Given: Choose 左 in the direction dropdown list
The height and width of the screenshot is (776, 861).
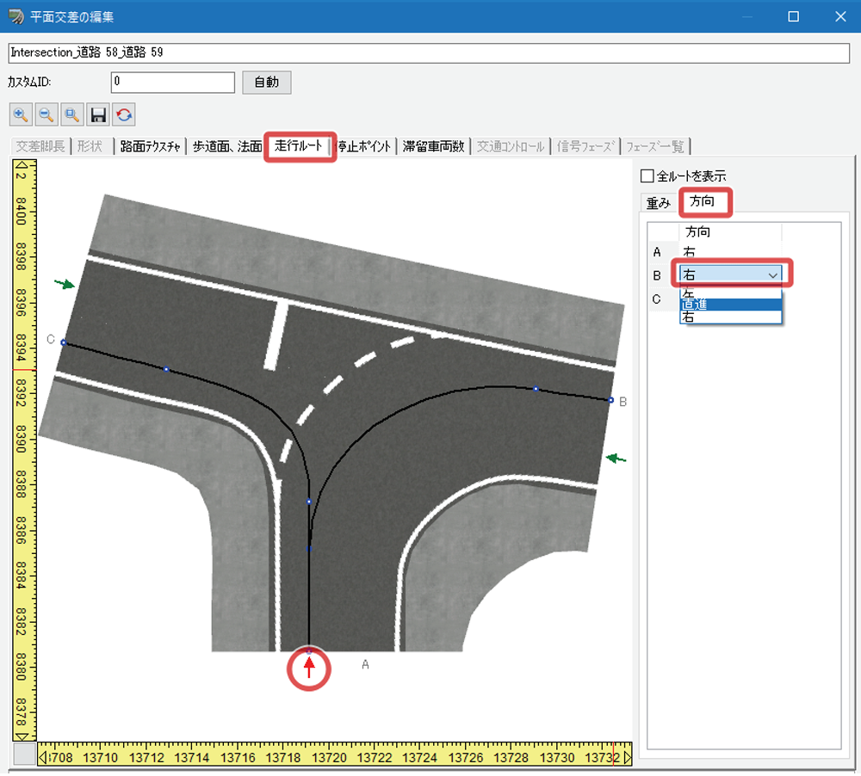Looking at the screenshot, I should coord(730,293).
